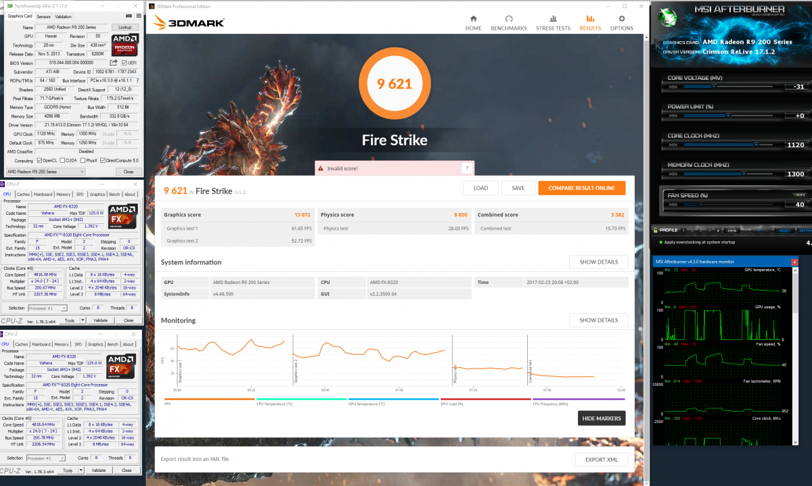This screenshot has width=812, height=486.
Task: Toggle apply overclocking at system startup
Action: [x=661, y=242]
